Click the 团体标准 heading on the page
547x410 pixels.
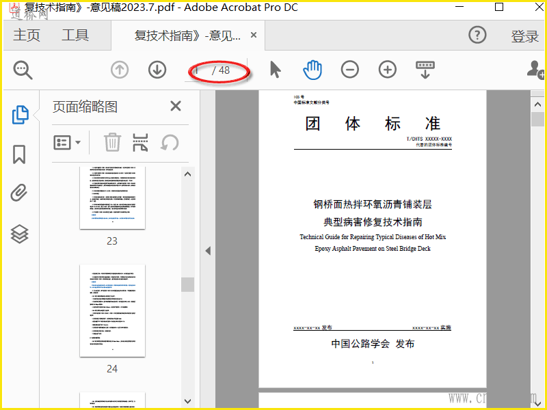[373, 124]
